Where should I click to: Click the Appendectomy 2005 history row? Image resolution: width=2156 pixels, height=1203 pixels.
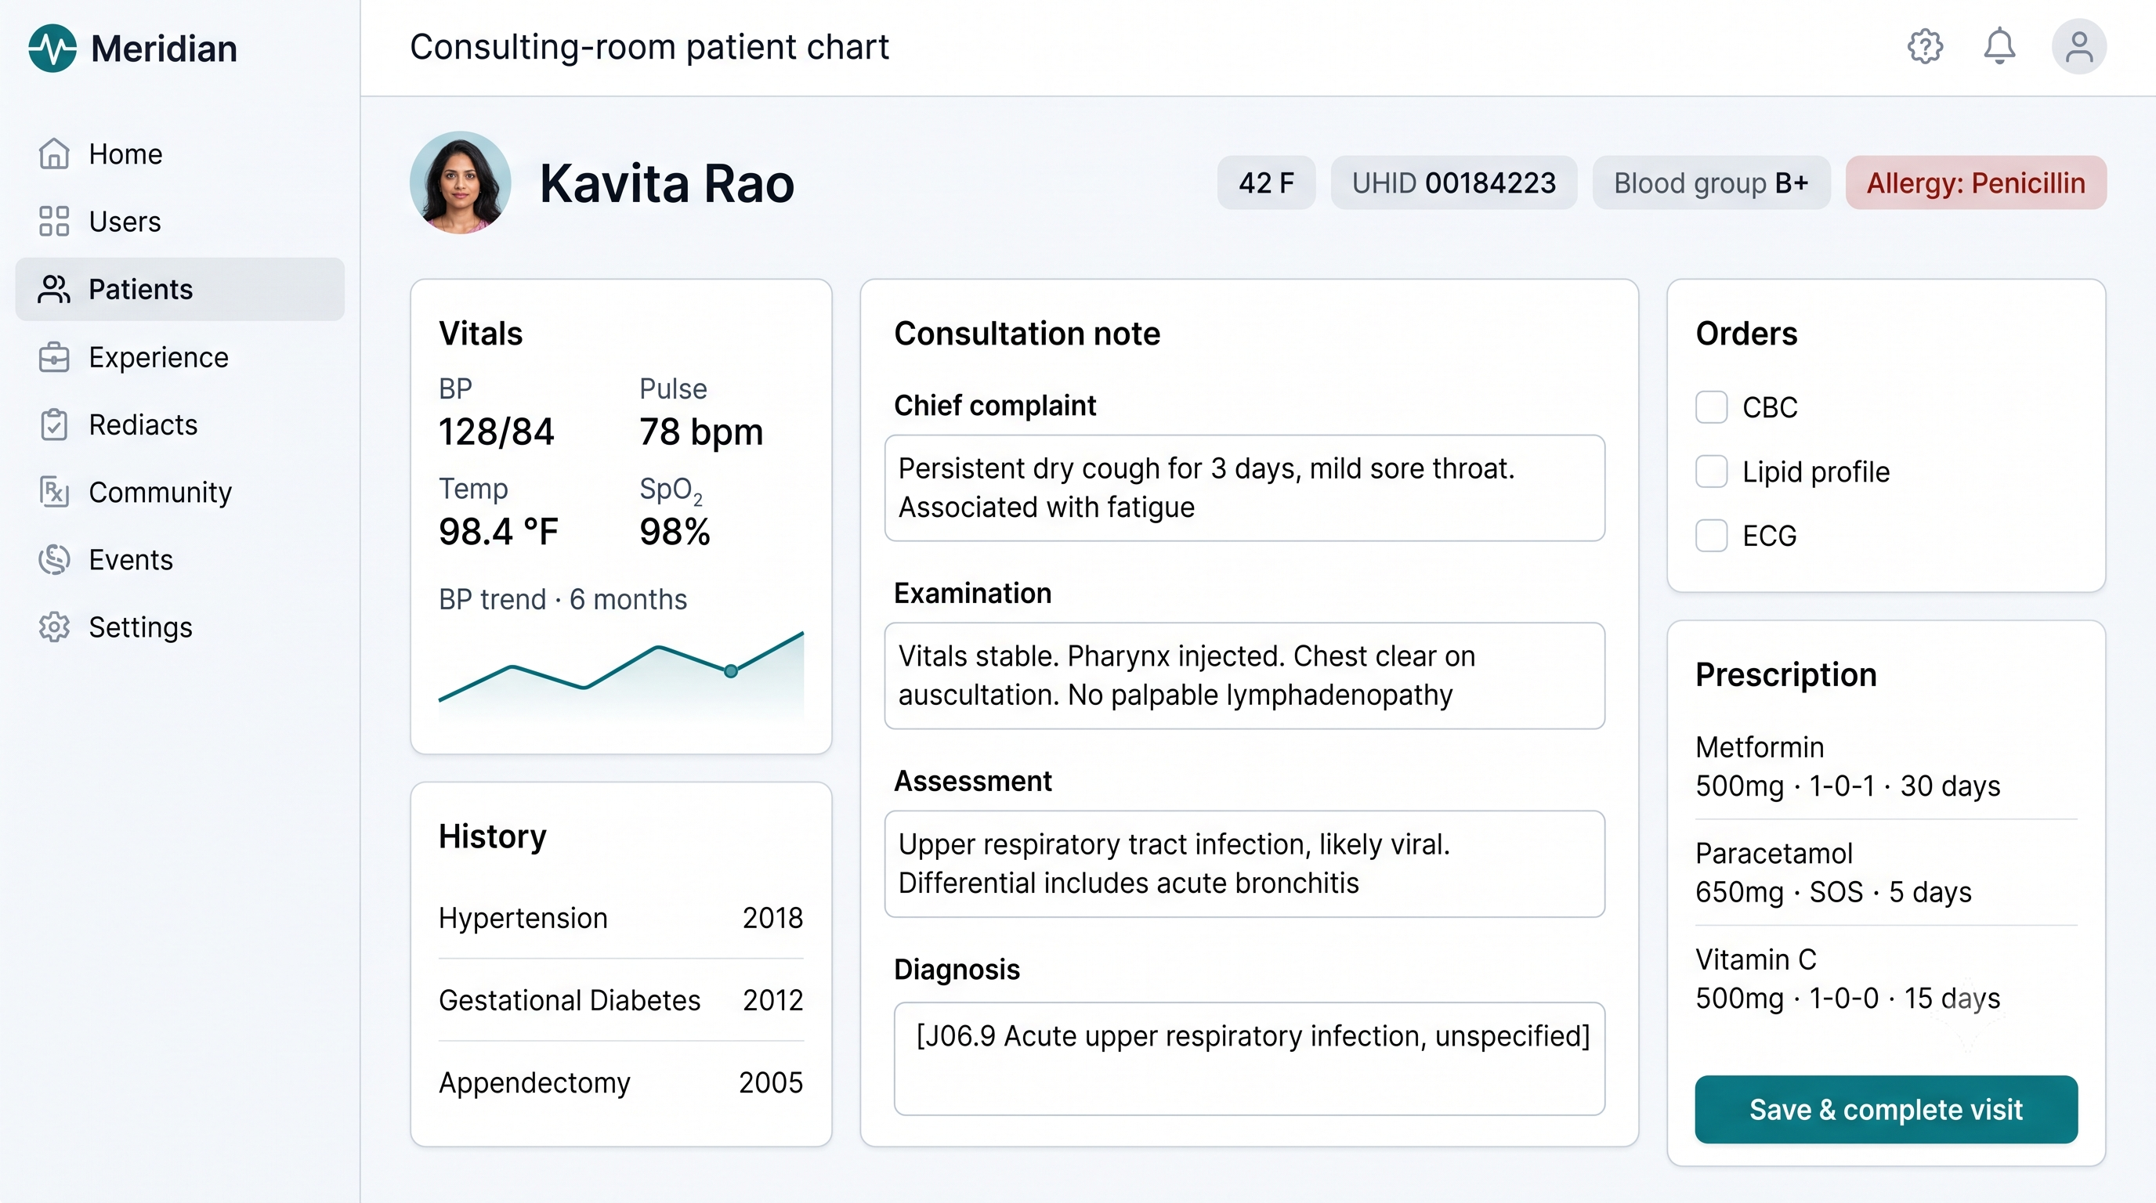click(x=621, y=1082)
